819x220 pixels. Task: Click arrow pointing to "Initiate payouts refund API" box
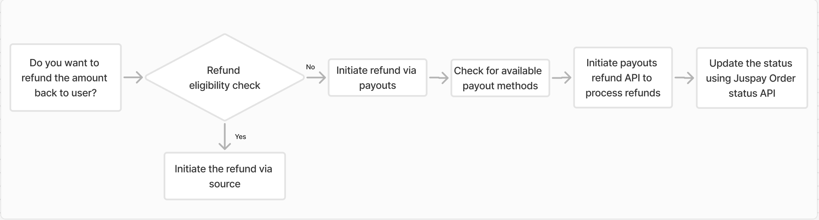562,78
